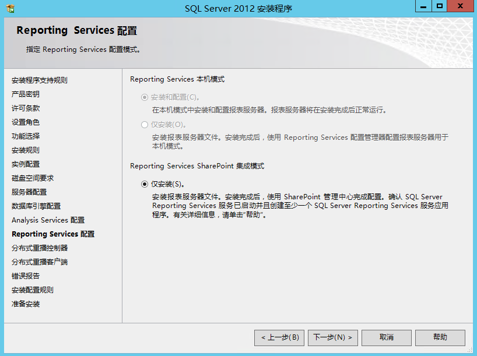
Task: Click 服务器配置 in step list
Action: click(29, 192)
